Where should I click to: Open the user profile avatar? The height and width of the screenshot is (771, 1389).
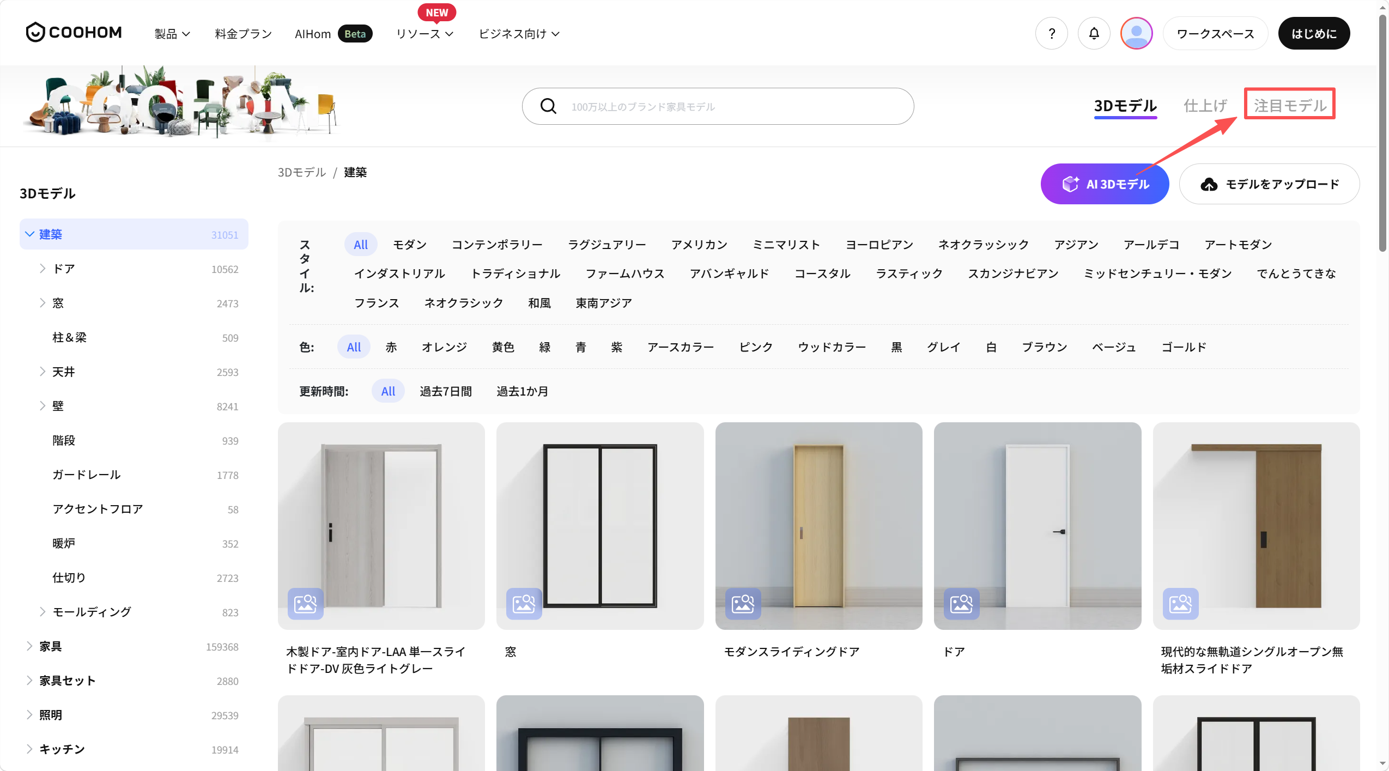[1136, 34]
